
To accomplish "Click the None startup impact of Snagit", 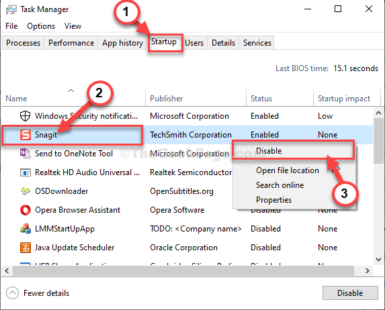I will pyautogui.click(x=327, y=135).
